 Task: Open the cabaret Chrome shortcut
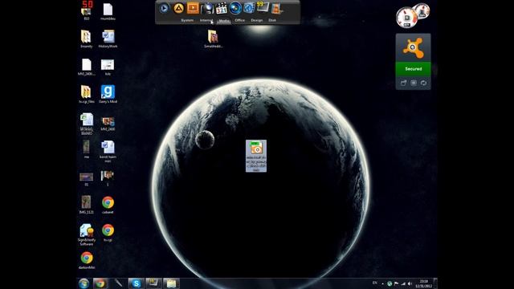click(x=108, y=206)
